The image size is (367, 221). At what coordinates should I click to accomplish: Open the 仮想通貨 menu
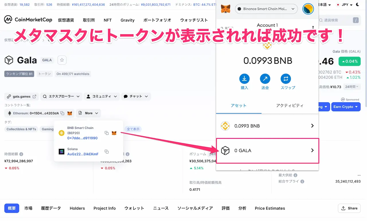point(66,20)
